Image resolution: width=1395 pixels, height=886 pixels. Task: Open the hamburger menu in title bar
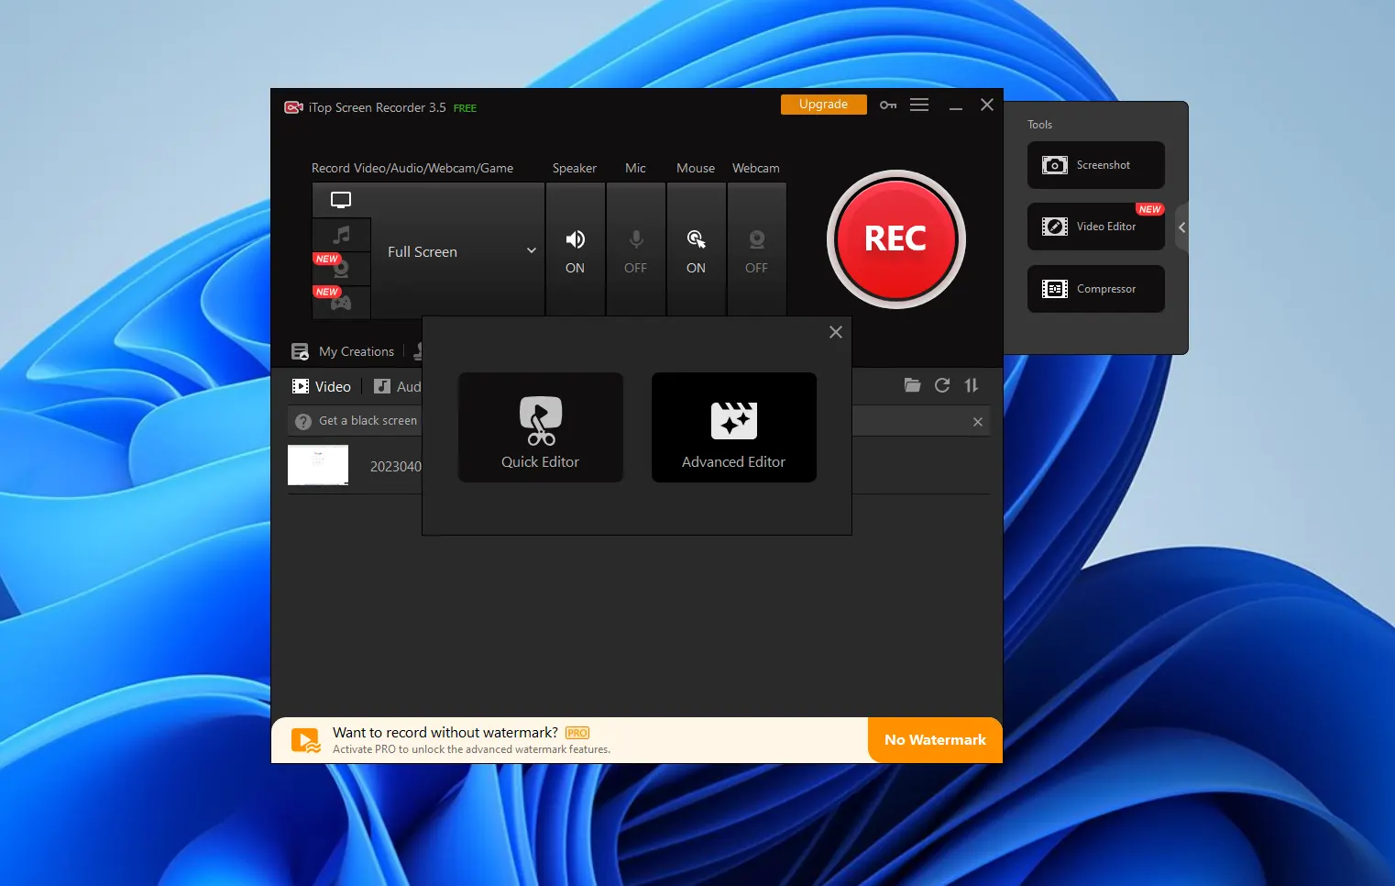coord(919,105)
